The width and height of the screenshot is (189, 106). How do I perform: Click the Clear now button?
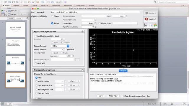(x=113, y=96)
